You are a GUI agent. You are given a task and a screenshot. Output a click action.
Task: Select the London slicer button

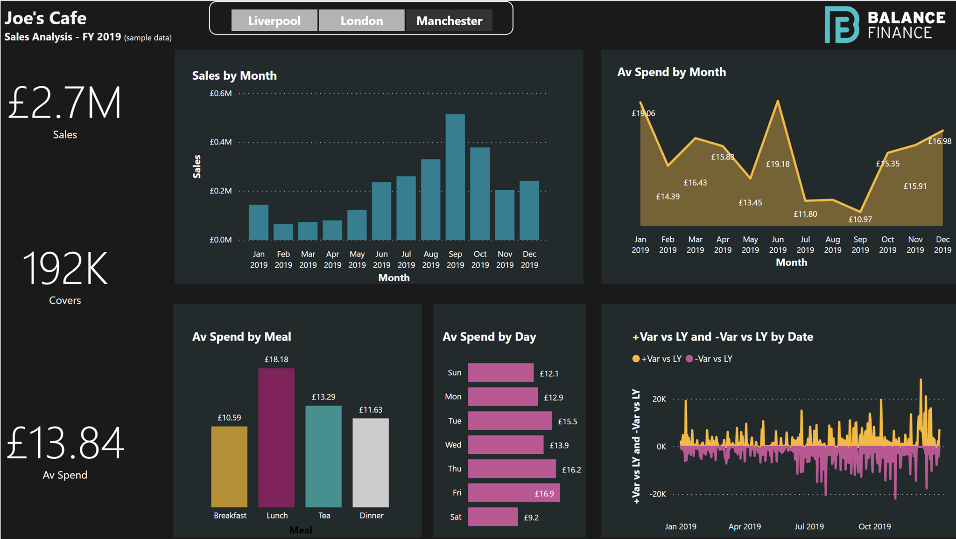coord(362,21)
